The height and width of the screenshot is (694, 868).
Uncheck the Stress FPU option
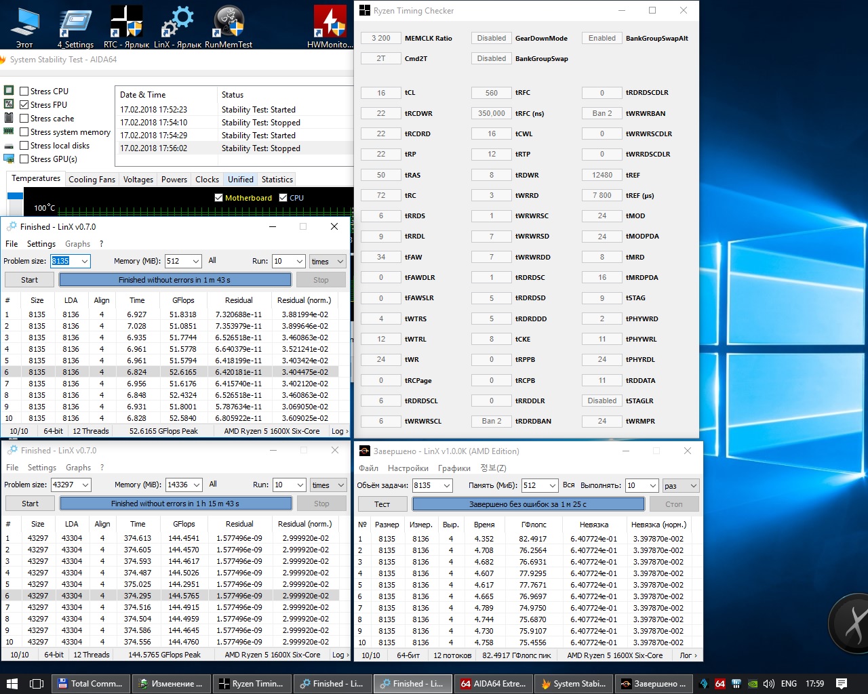tap(24, 105)
